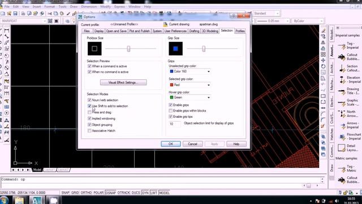Click the Grip Size slider handle
This screenshot has height=204, width=362.
pyautogui.click(x=204, y=49)
